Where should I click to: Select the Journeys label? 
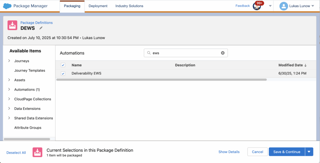(x=22, y=61)
